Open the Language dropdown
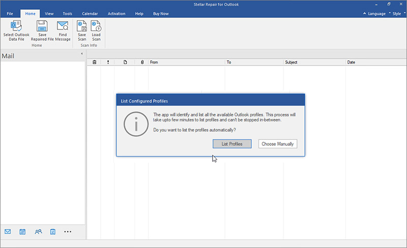The width and height of the screenshot is (407, 248). [376, 14]
